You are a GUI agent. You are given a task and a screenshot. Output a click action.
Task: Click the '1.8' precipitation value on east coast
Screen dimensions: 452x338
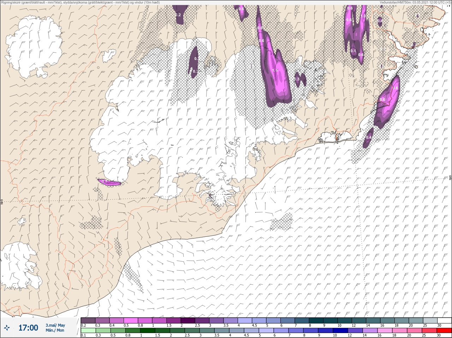pyautogui.click(x=395, y=88)
